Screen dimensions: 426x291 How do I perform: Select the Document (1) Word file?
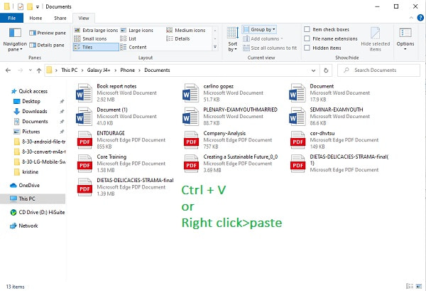click(116, 116)
